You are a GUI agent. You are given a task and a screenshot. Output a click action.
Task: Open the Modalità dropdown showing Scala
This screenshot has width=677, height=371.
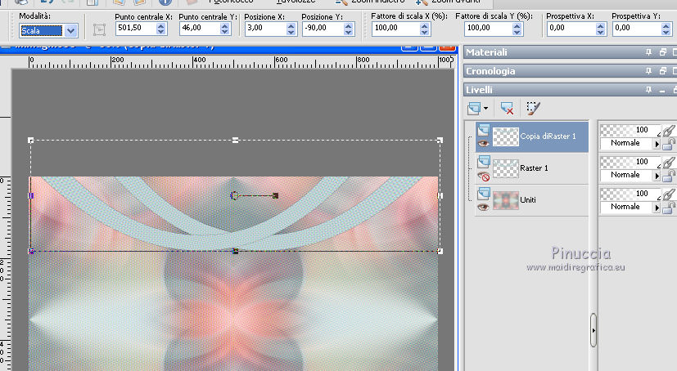pyautogui.click(x=70, y=30)
